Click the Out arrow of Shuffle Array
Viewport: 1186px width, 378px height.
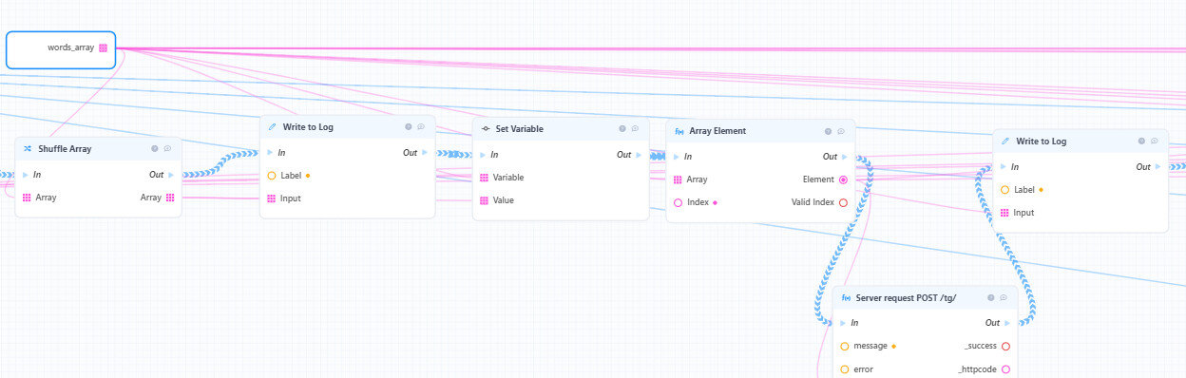coord(171,175)
